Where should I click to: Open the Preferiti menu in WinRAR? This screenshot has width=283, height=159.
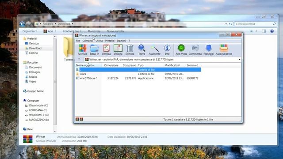(x=110, y=41)
